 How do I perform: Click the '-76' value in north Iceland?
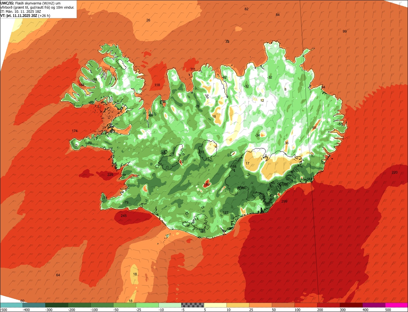coord(197,106)
